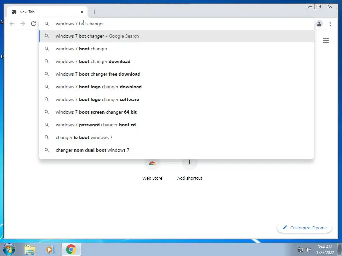Pick 'windows 7 boot changer free download'

click(x=176, y=74)
